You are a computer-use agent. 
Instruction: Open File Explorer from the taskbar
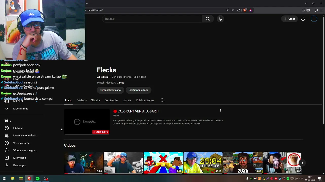tap(13, 179)
